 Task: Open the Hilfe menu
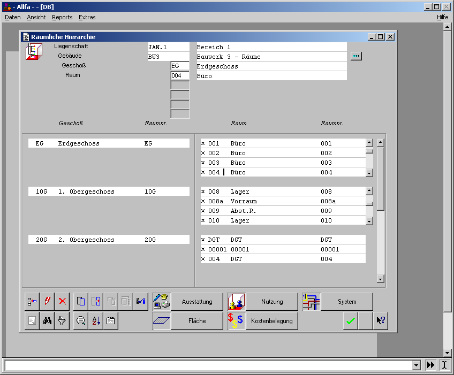click(x=442, y=17)
